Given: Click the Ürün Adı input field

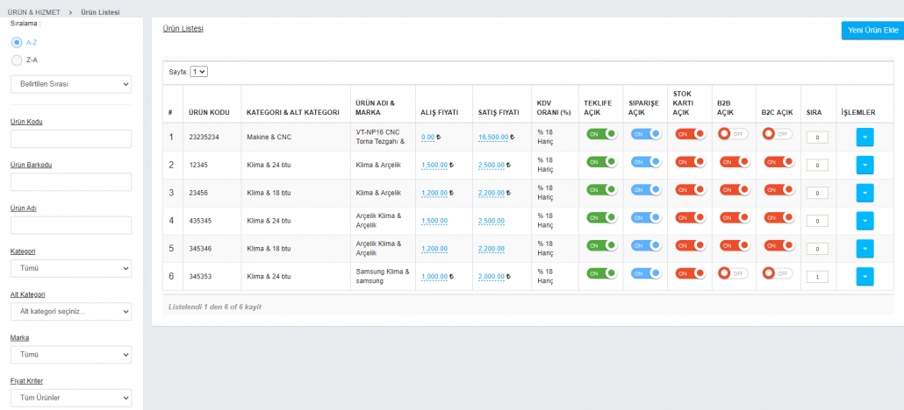Looking at the screenshot, I should pos(71,225).
